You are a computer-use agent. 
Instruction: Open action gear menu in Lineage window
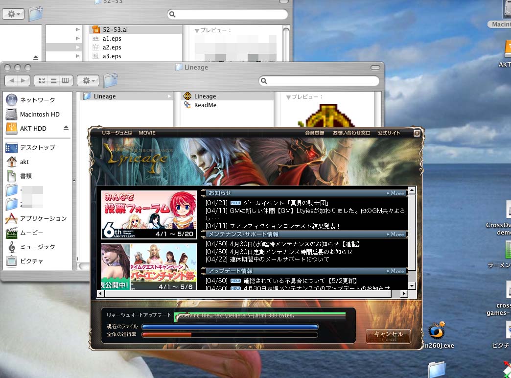coord(88,80)
